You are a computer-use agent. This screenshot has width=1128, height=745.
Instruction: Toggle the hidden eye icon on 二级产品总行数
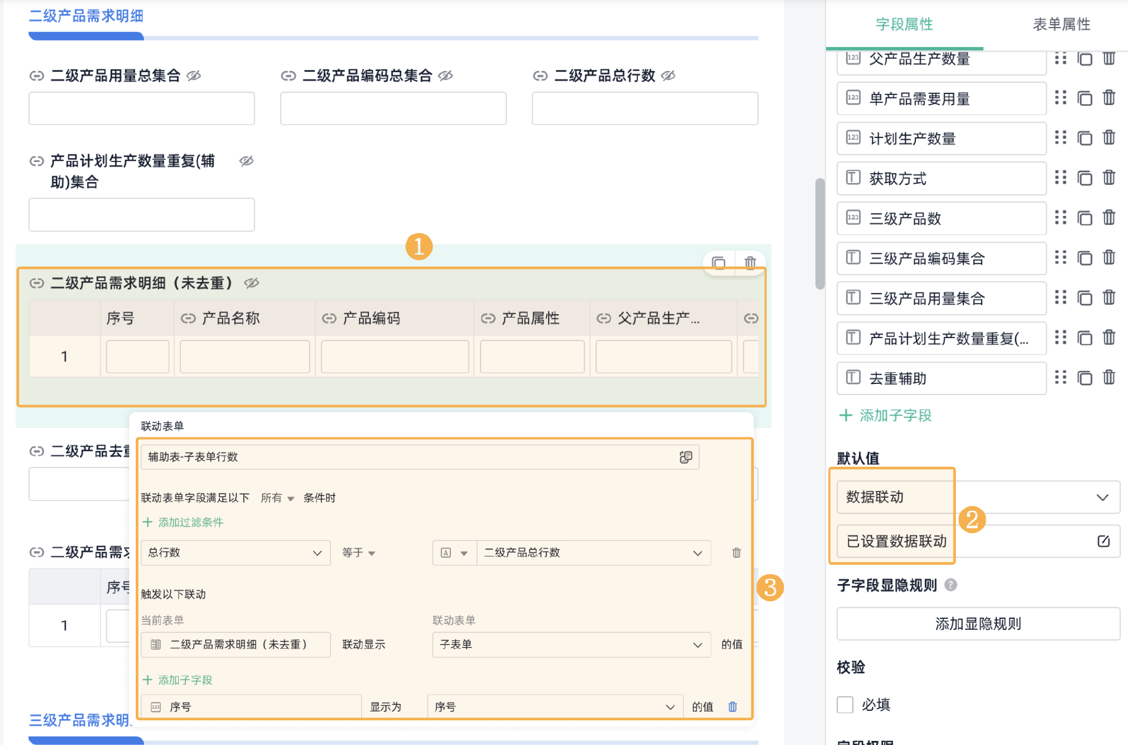click(x=668, y=76)
